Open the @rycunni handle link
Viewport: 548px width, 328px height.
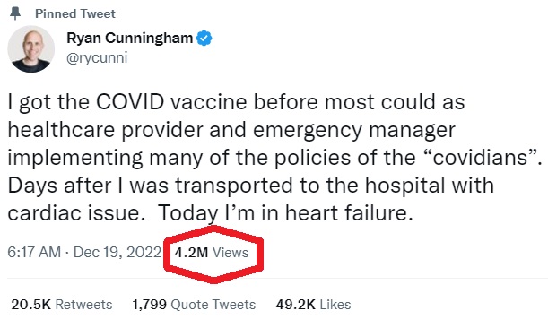pyautogui.click(x=97, y=58)
